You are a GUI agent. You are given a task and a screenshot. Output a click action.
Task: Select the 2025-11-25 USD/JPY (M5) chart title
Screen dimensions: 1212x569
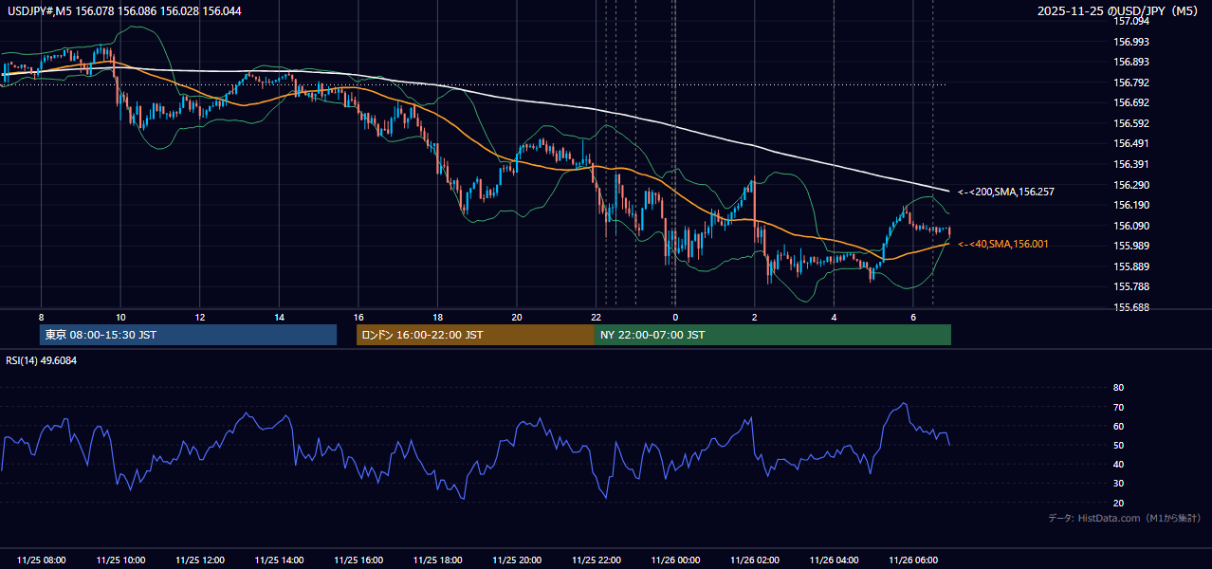(1119, 10)
